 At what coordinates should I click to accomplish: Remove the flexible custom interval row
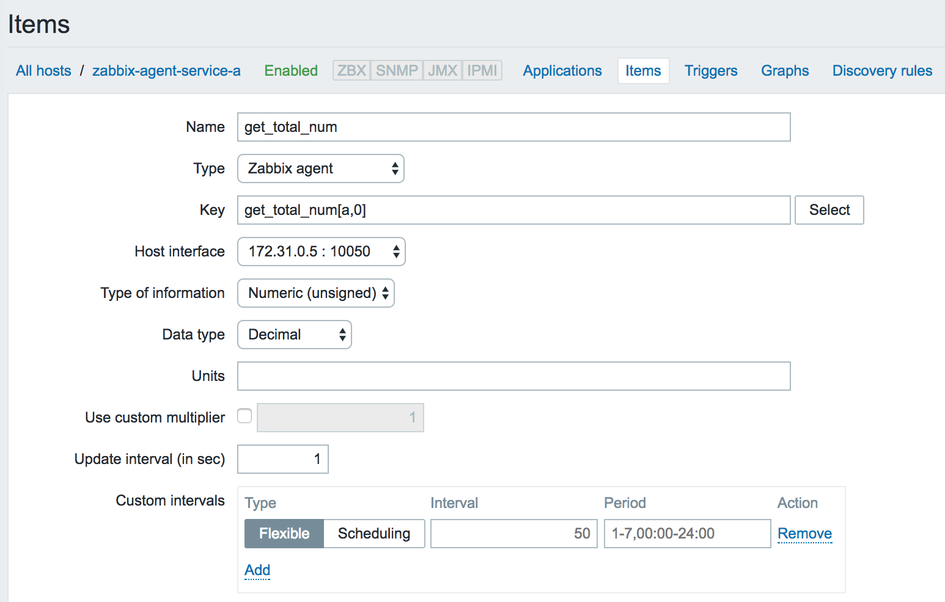coord(804,534)
